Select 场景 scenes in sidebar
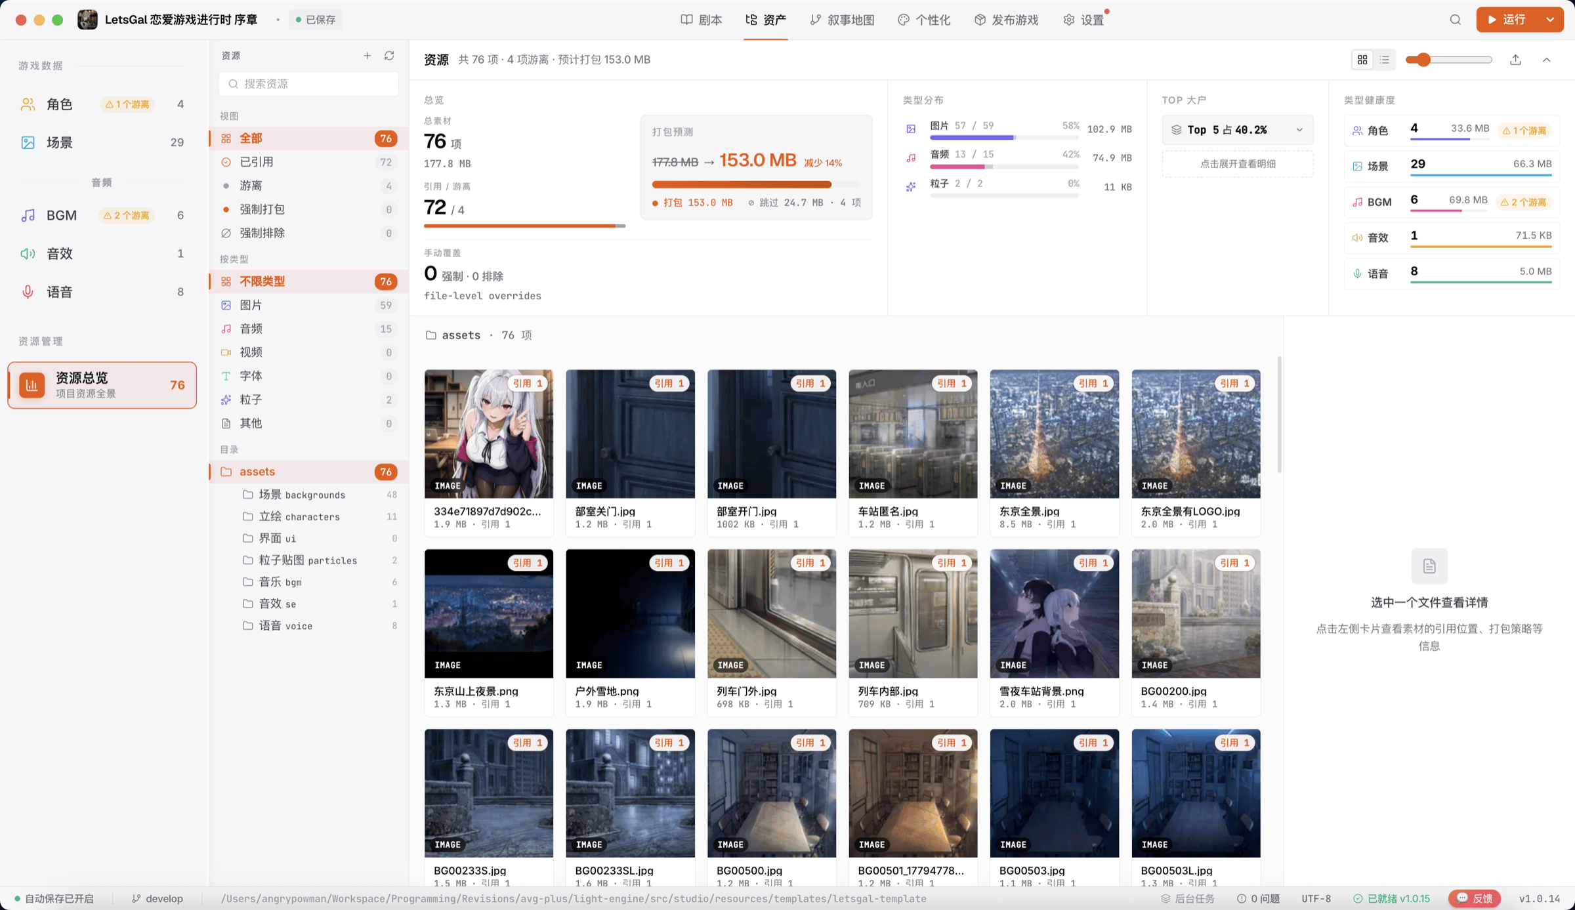 click(x=102, y=142)
